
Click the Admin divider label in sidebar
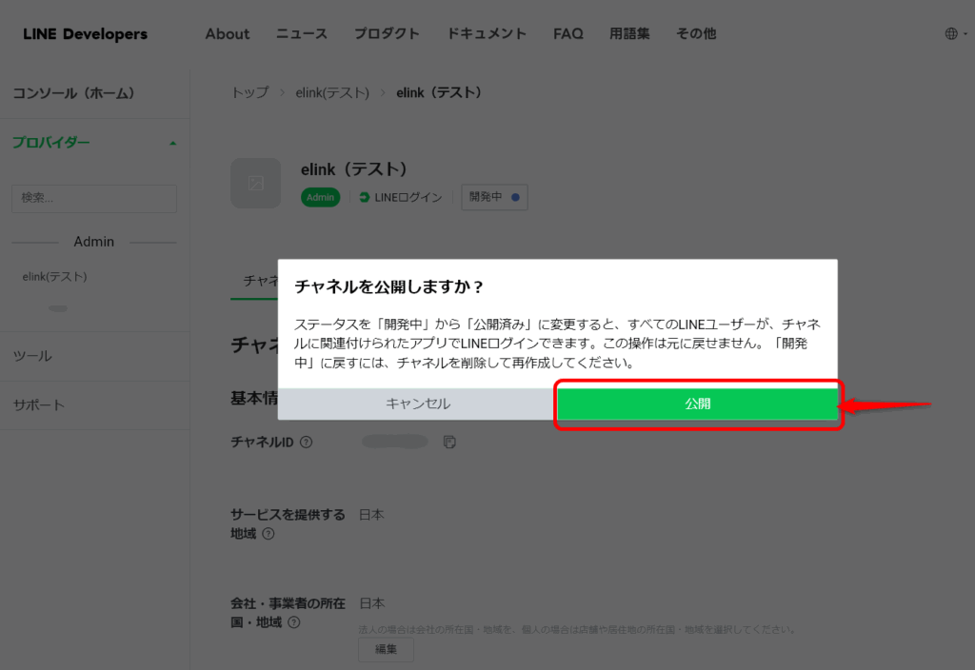(94, 242)
